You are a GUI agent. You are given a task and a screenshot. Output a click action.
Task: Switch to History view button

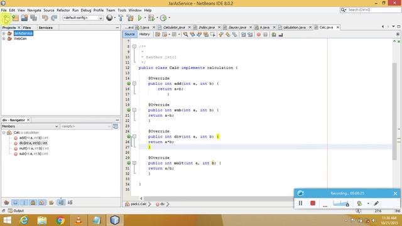tap(144, 35)
